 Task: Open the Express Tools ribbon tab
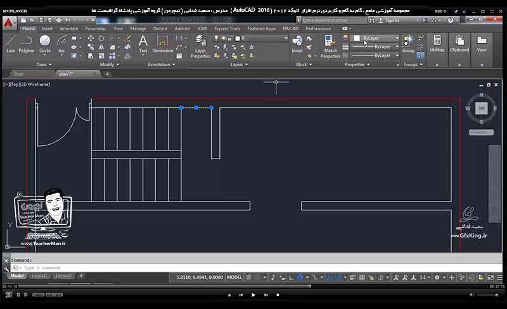(227, 28)
